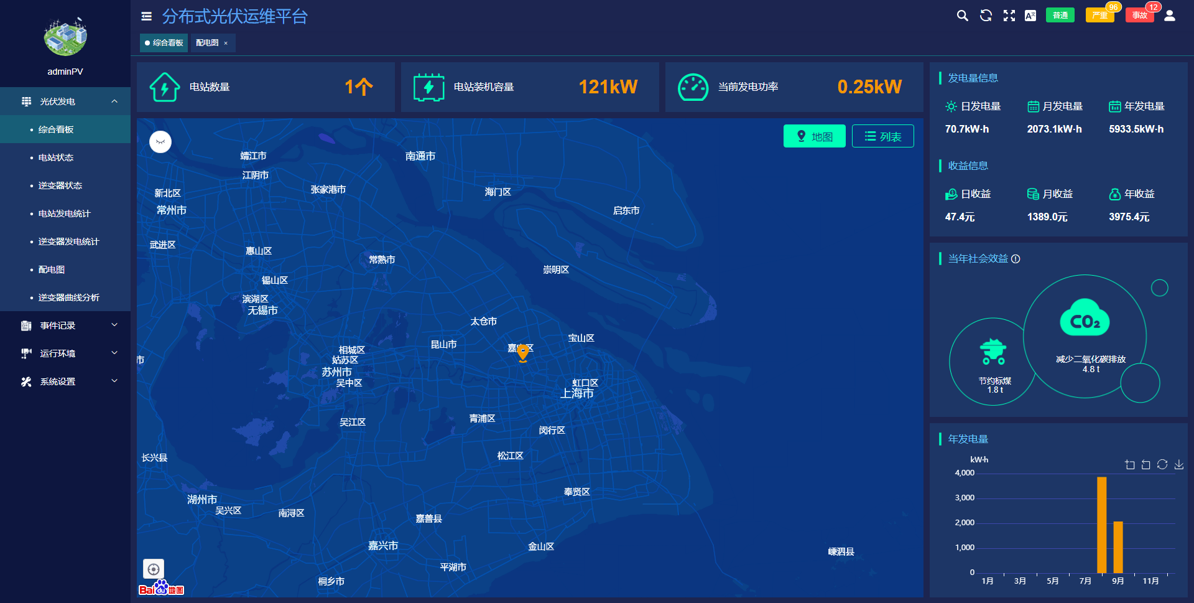1194x603 pixels.
Task: Open the language translation icon
Action: pos(1030,16)
